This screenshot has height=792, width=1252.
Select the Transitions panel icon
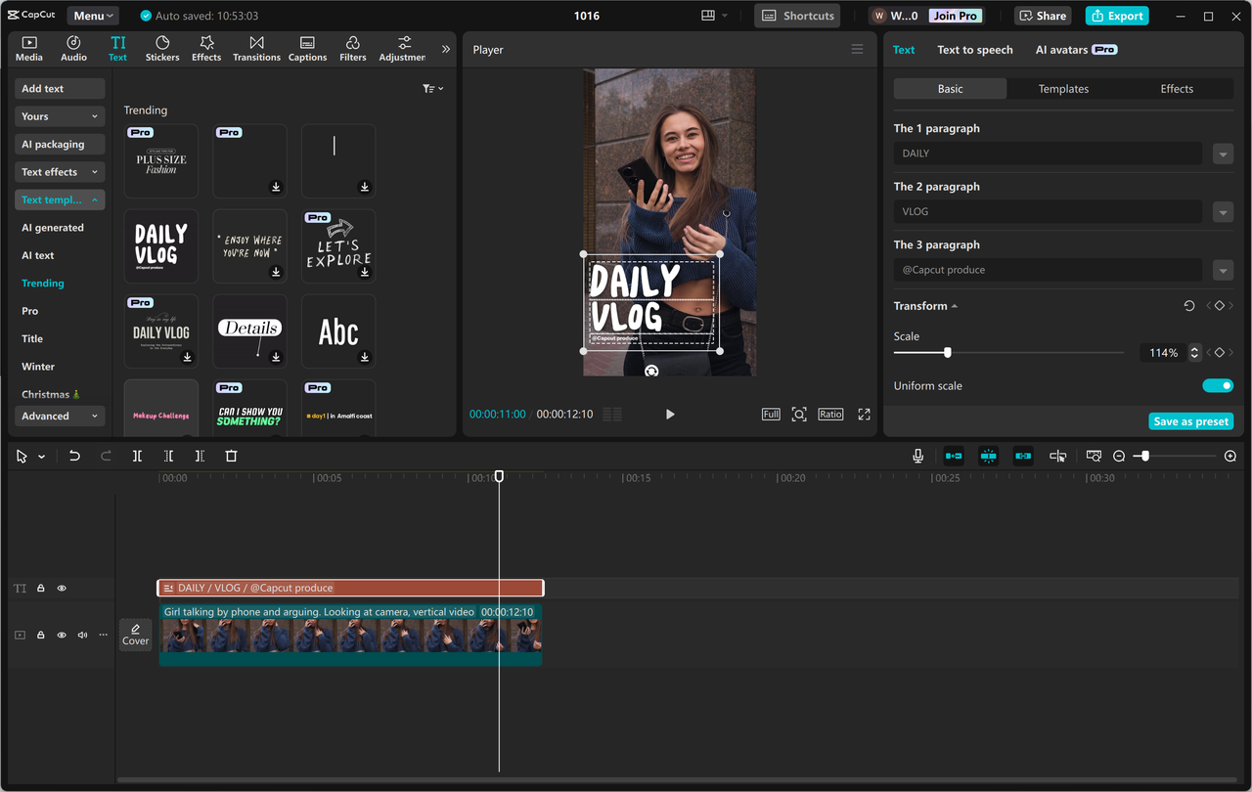[x=256, y=47]
